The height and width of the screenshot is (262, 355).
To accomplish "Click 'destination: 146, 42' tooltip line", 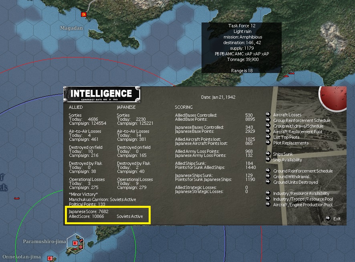I will (242, 43).
